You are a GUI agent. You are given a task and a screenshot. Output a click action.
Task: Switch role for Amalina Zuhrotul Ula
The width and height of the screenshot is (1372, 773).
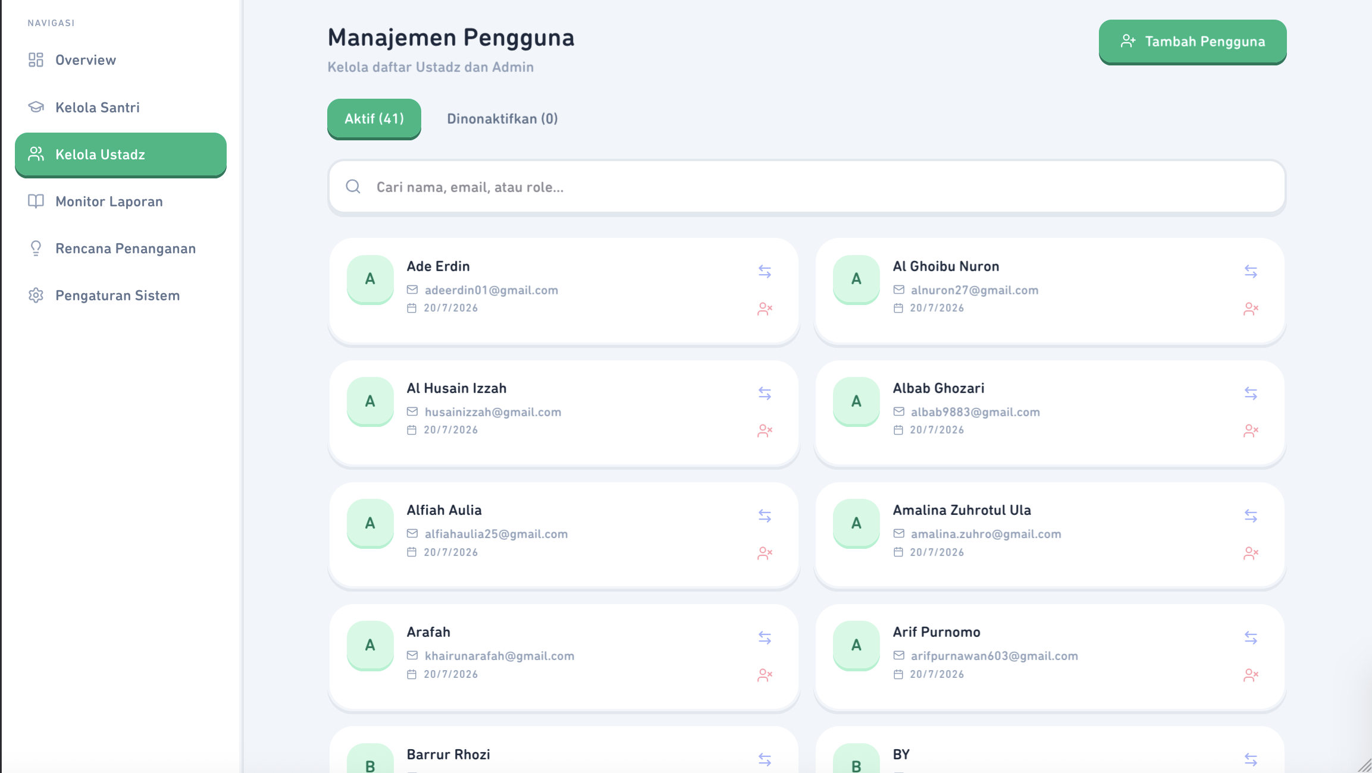pyautogui.click(x=1251, y=516)
